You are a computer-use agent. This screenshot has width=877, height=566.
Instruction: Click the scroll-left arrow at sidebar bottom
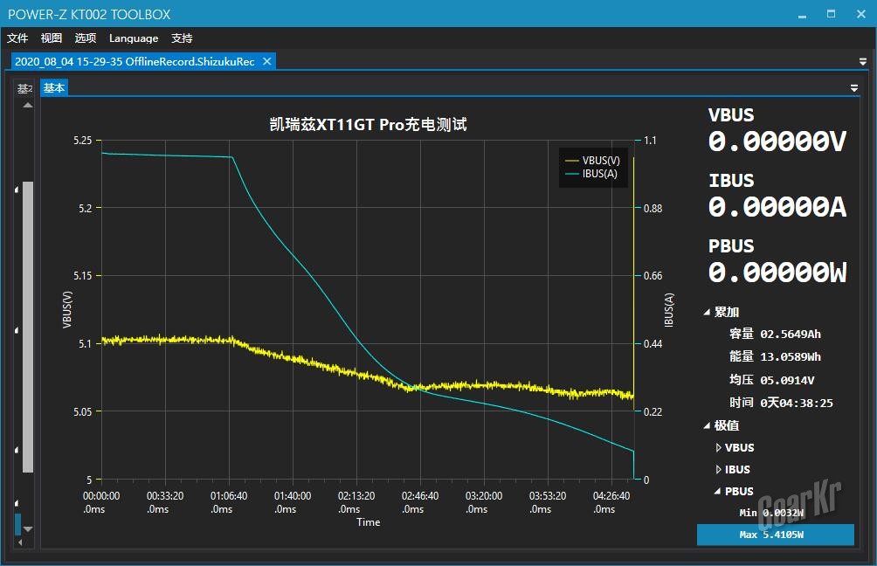[20, 542]
